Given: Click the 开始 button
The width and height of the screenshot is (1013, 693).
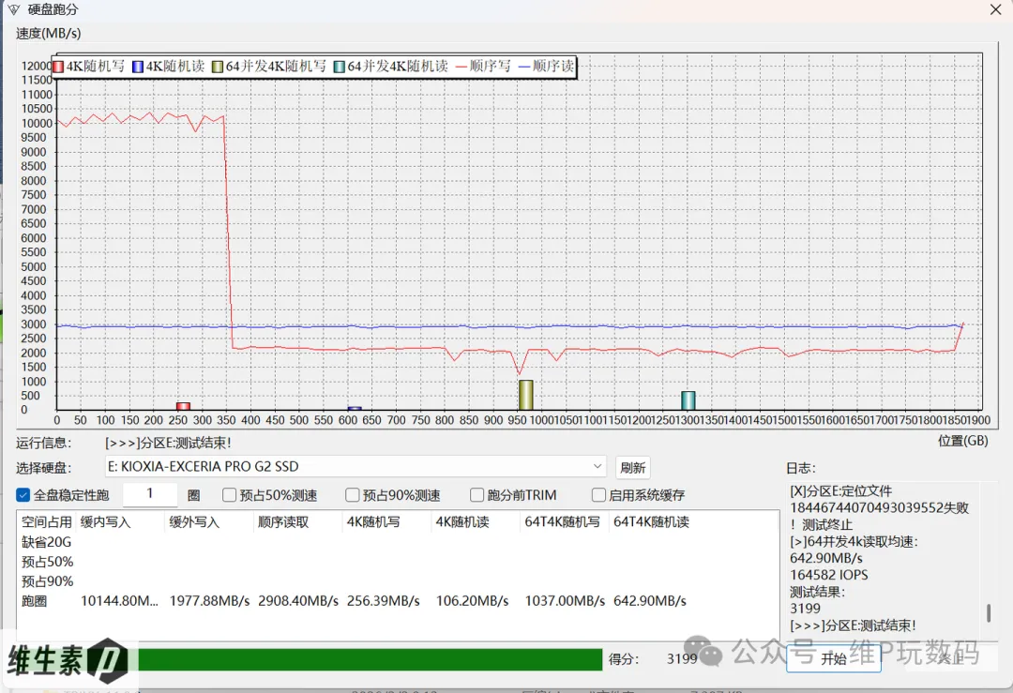Looking at the screenshot, I should point(834,658).
